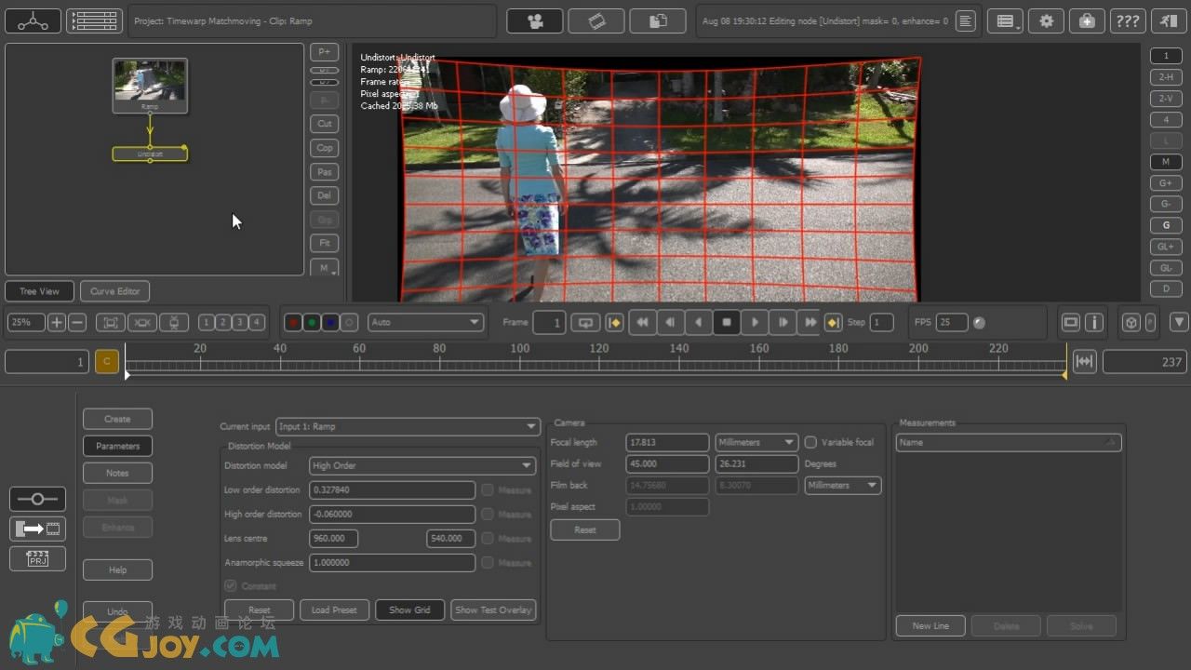Image resolution: width=1191 pixels, height=670 pixels.
Task: Toggle the orange C cache button
Action: click(x=107, y=361)
